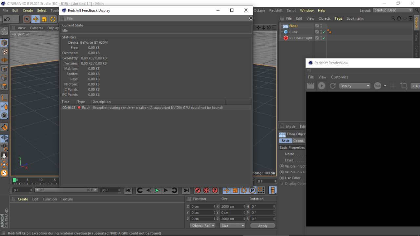
Task: Open the Beauty AOV dropdown
Action: [x=355, y=86]
